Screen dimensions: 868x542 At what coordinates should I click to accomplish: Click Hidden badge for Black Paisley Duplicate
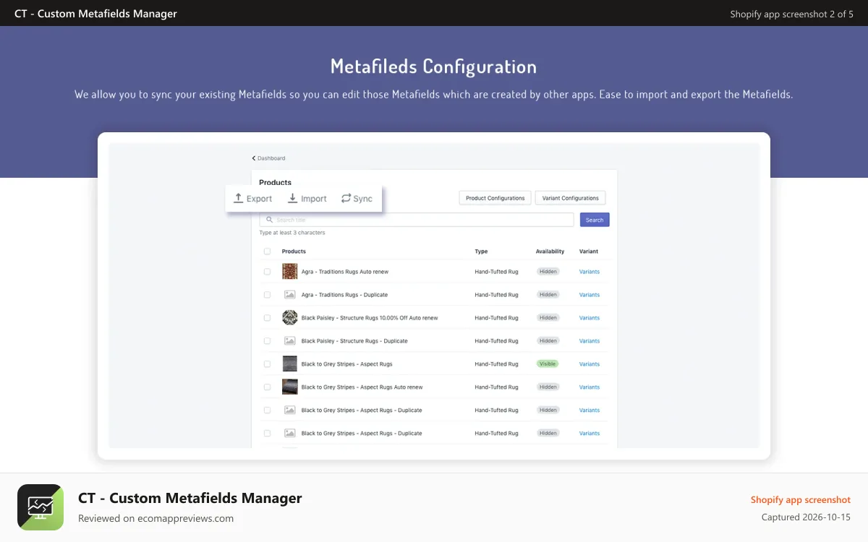click(x=548, y=341)
